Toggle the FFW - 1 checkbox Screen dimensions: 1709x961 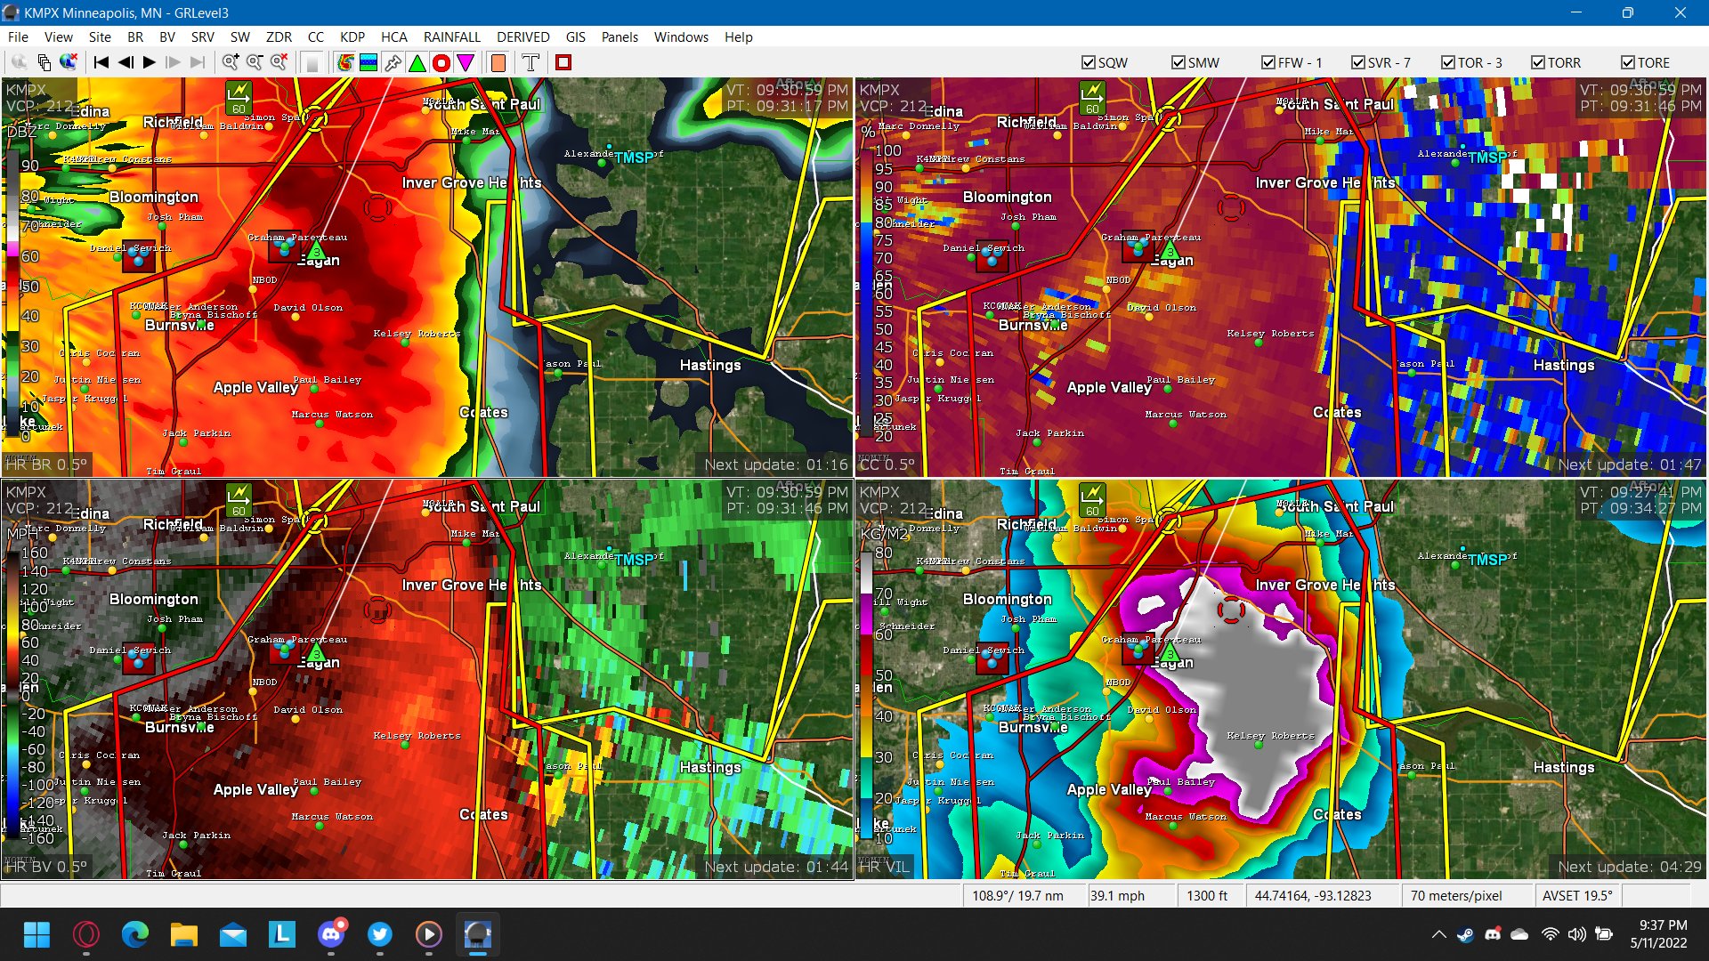pos(1268,62)
